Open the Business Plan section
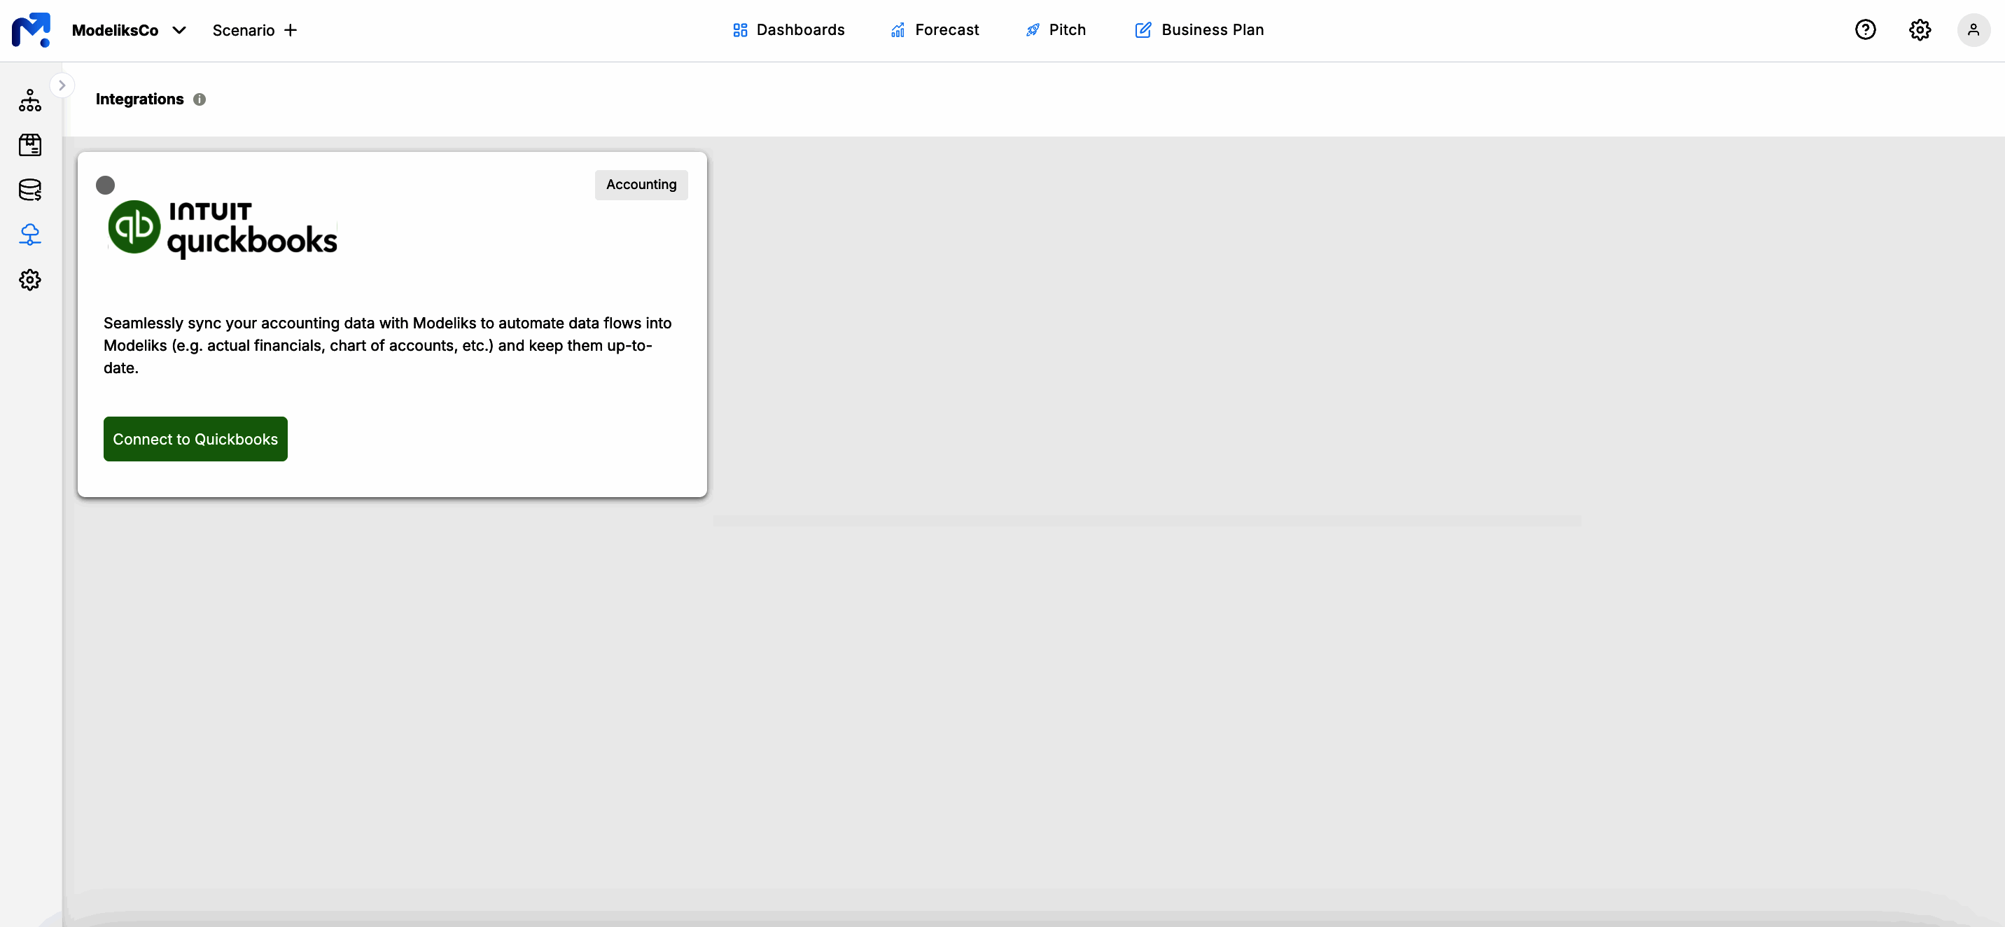 click(x=1199, y=29)
